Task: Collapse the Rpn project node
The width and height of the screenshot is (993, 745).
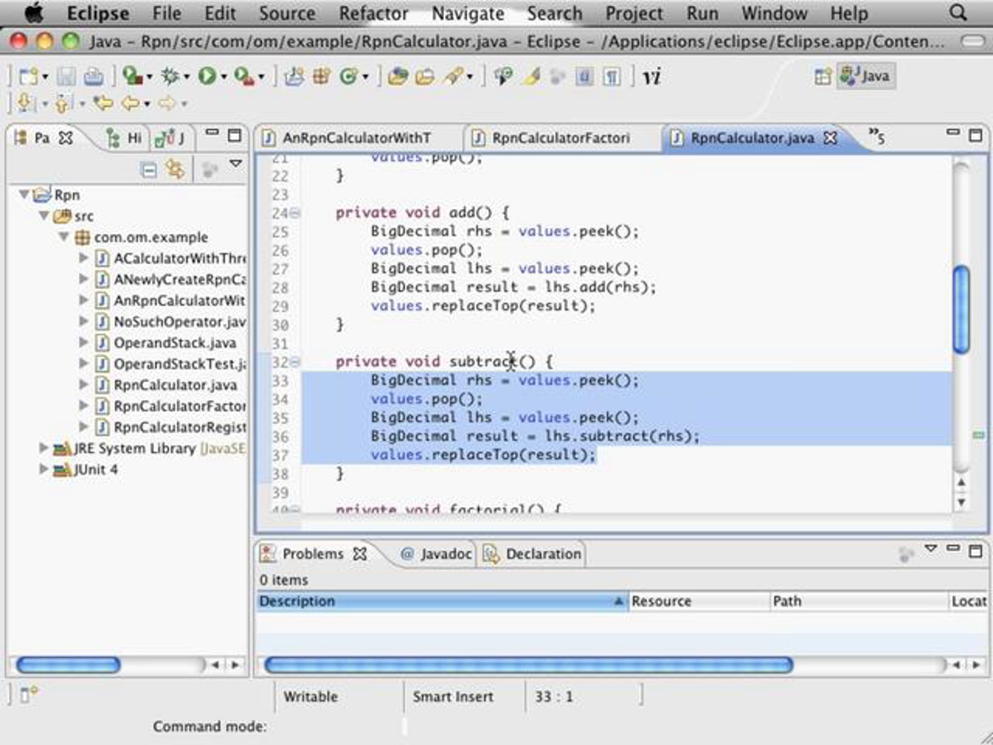Action: tap(24, 195)
